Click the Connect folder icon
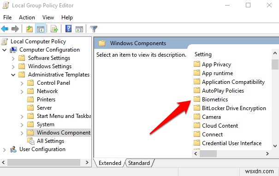 (x=197, y=134)
